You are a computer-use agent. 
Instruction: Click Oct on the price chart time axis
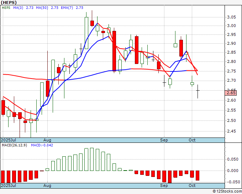pyautogui.click(x=192, y=140)
